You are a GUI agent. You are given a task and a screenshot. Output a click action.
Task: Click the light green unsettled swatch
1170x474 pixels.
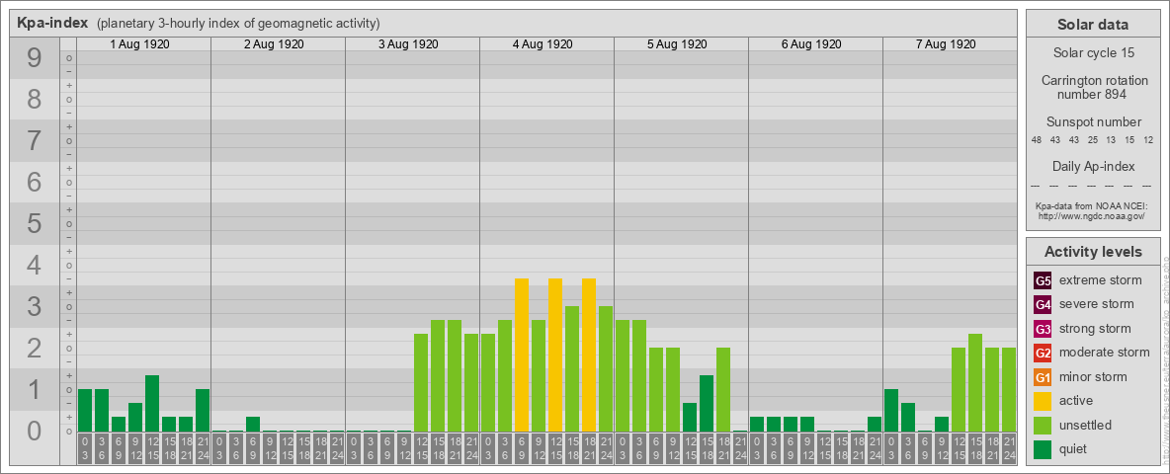pos(1044,426)
